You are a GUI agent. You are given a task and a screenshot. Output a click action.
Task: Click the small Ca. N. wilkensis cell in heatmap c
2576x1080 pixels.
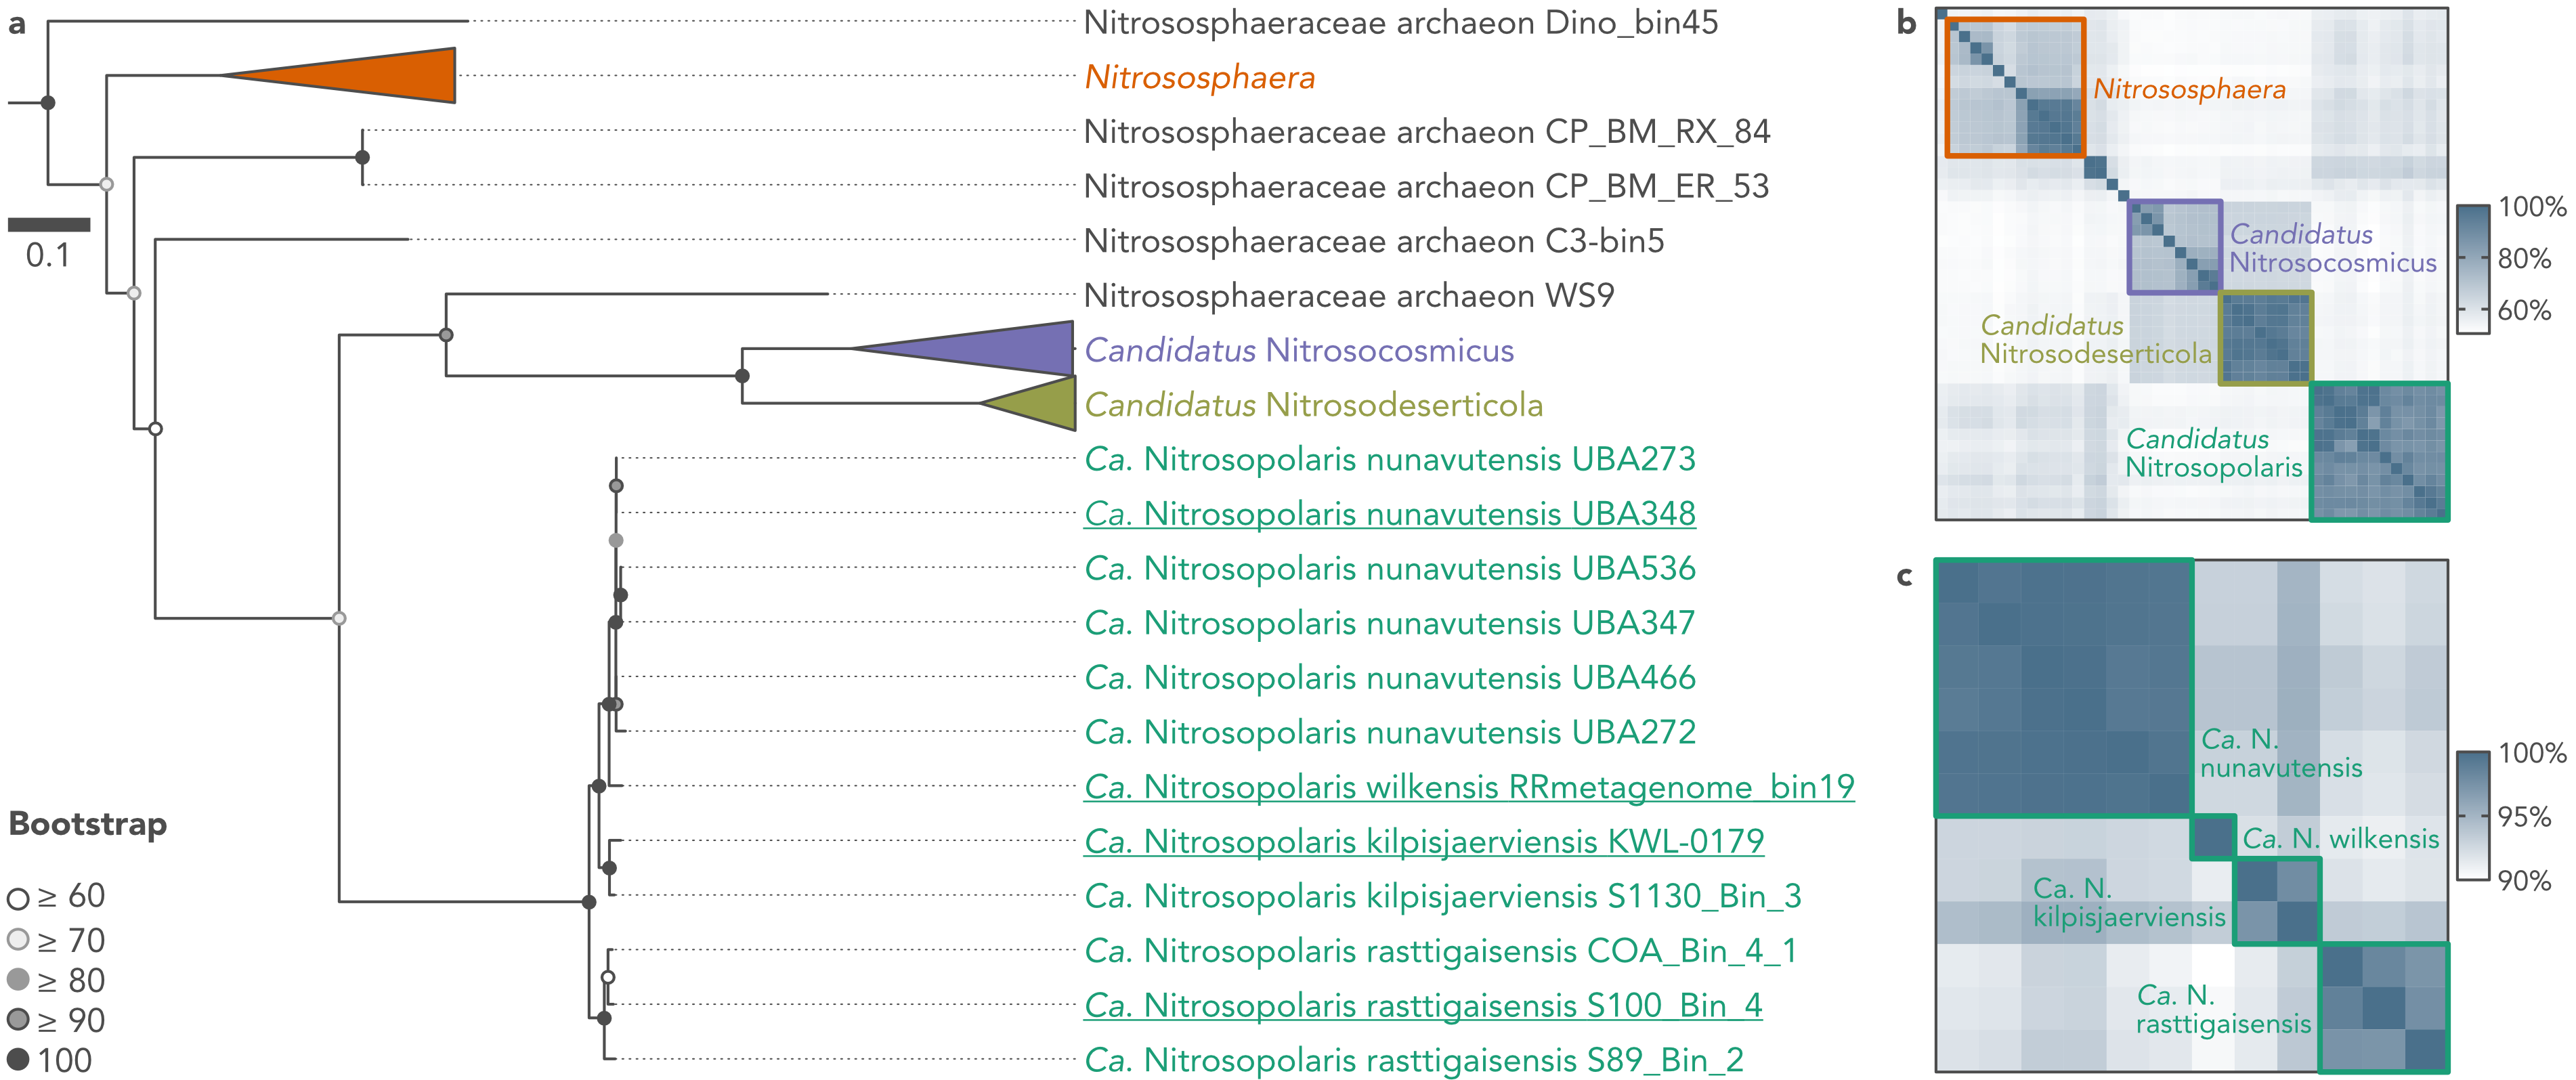[x=2213, y=838]
